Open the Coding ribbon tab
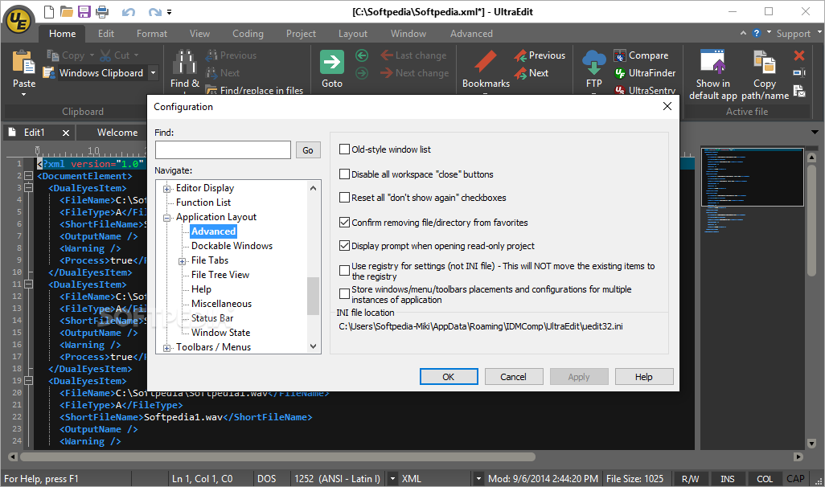The height and width of the screenshot is (487, 825). tap(248, 34)
